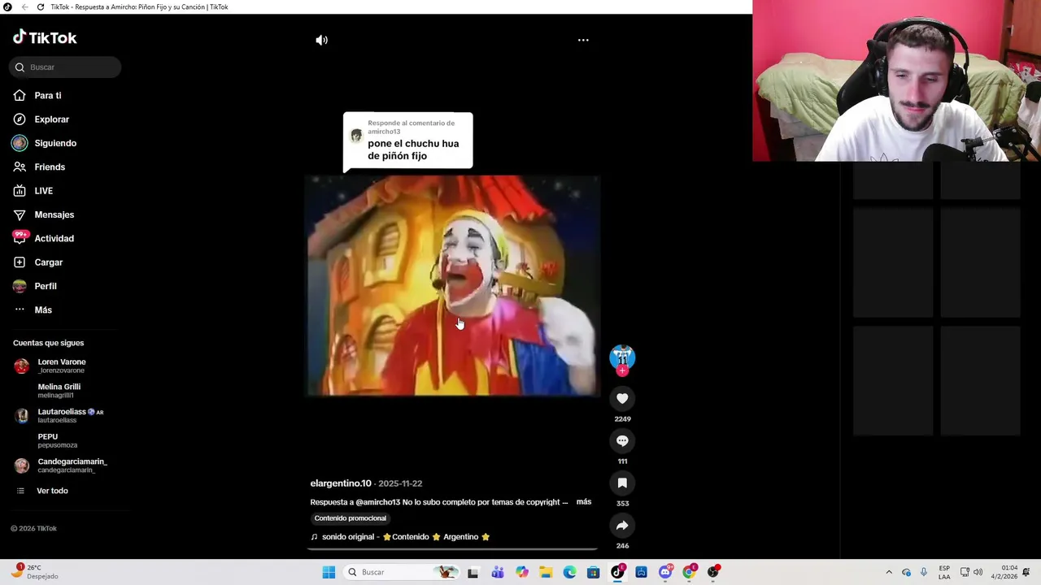Go to the Para ti feed
The width and height of the screenshot is (1041, 585).
click(47, 96)
